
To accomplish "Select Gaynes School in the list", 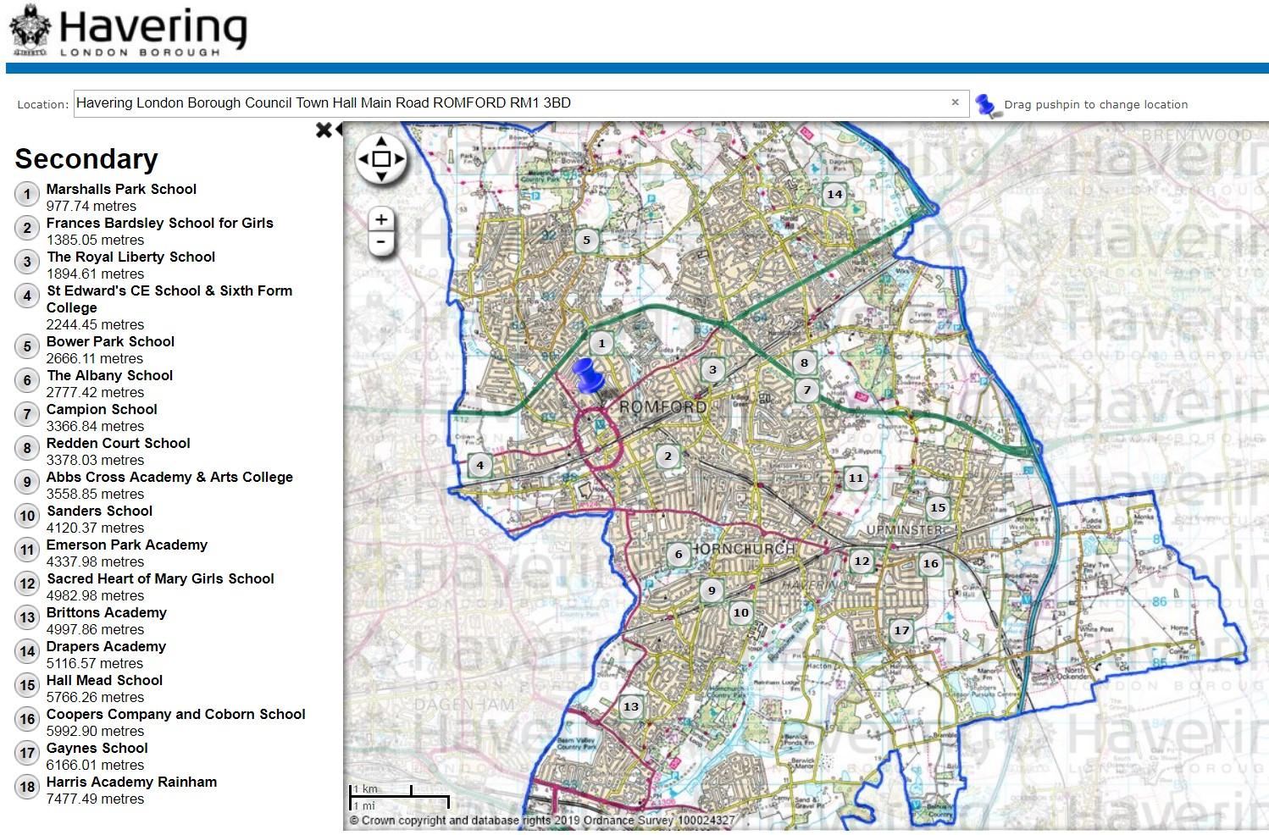I will point(97,748).
